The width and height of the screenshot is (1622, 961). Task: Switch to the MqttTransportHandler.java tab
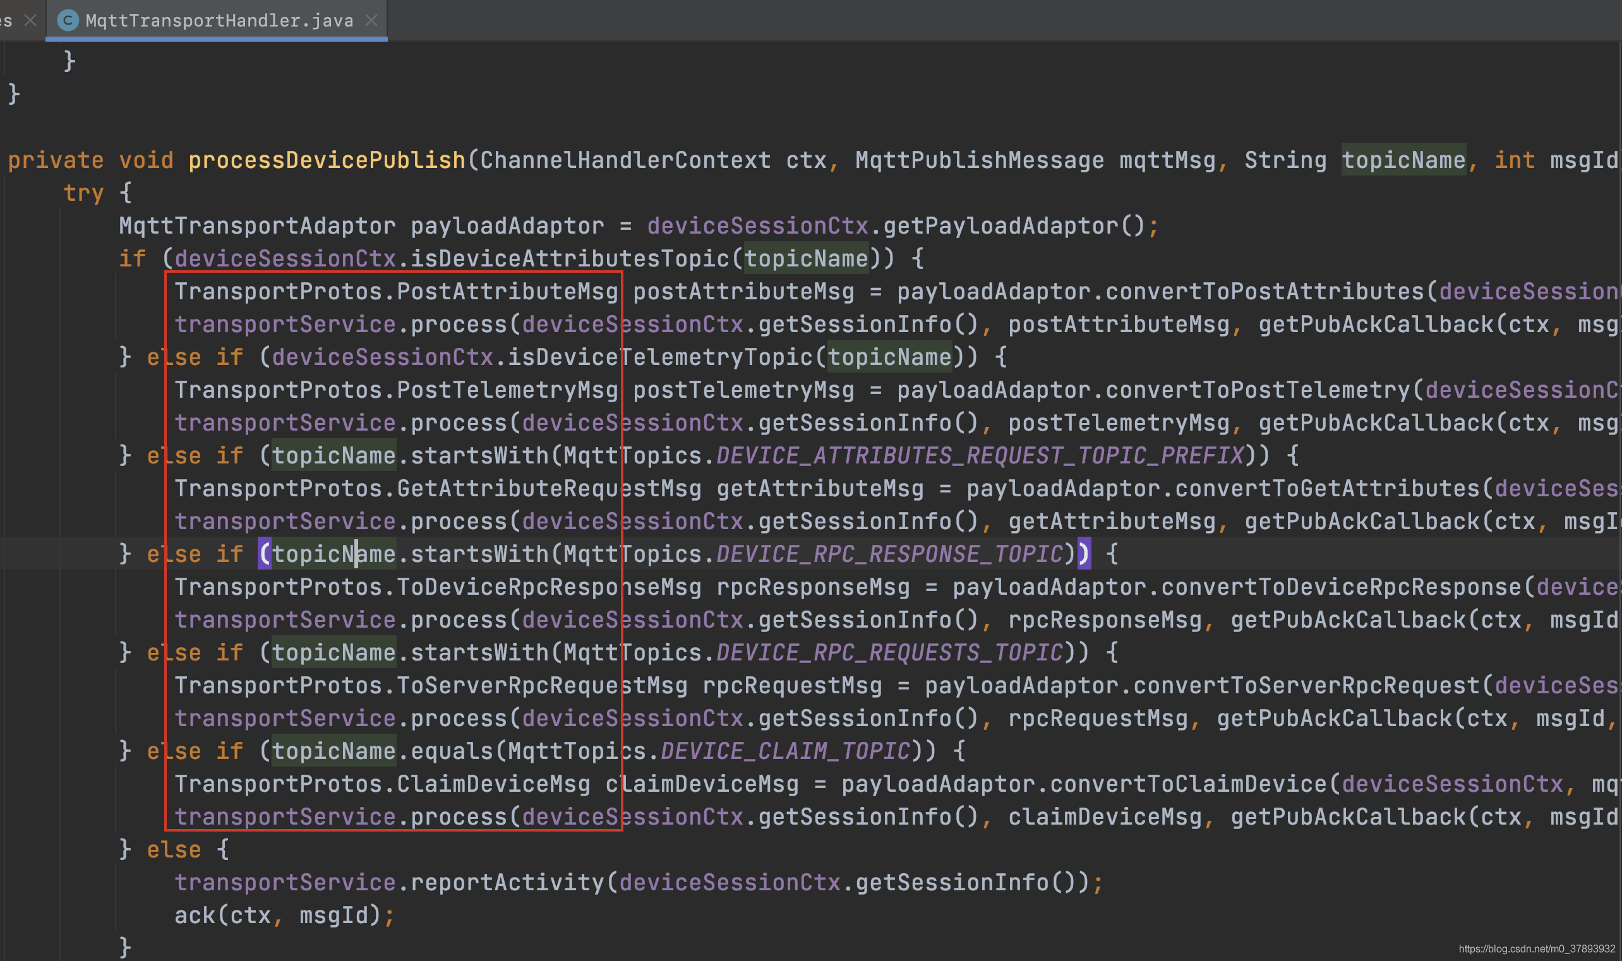(219, 21)
